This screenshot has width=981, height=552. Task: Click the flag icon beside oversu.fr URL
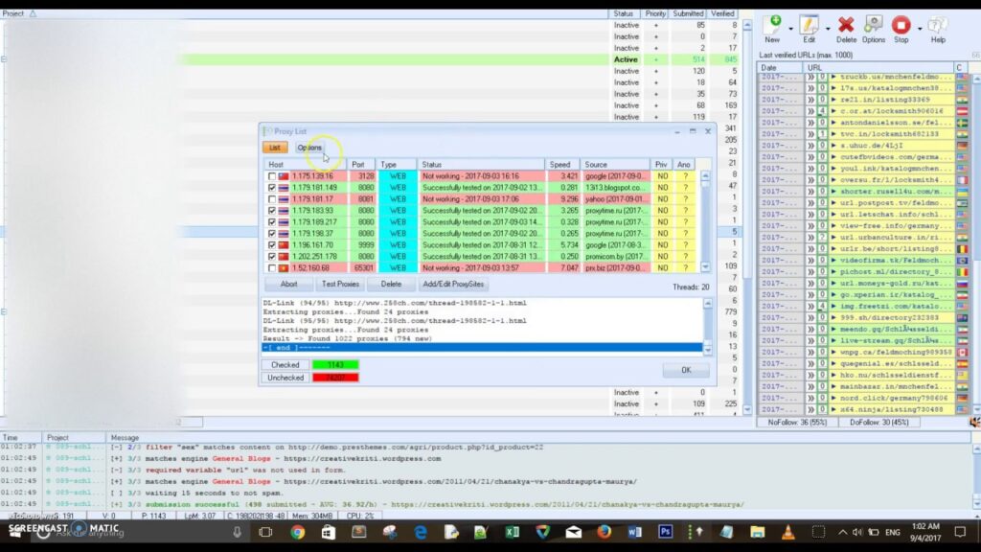pos(962,180)
